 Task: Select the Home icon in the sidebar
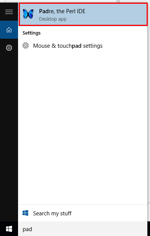coord(9,30)
